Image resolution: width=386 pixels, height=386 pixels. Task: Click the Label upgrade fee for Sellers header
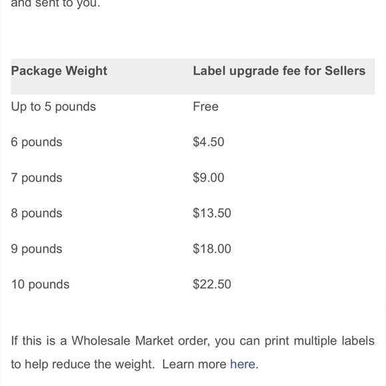[x=279, y=71]
